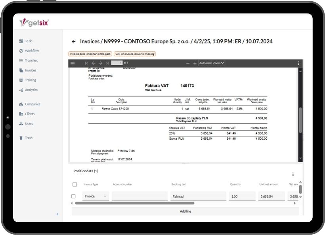Open Training sidebar icon
This screenshot has width=325, height=235.
click(21, 80)
